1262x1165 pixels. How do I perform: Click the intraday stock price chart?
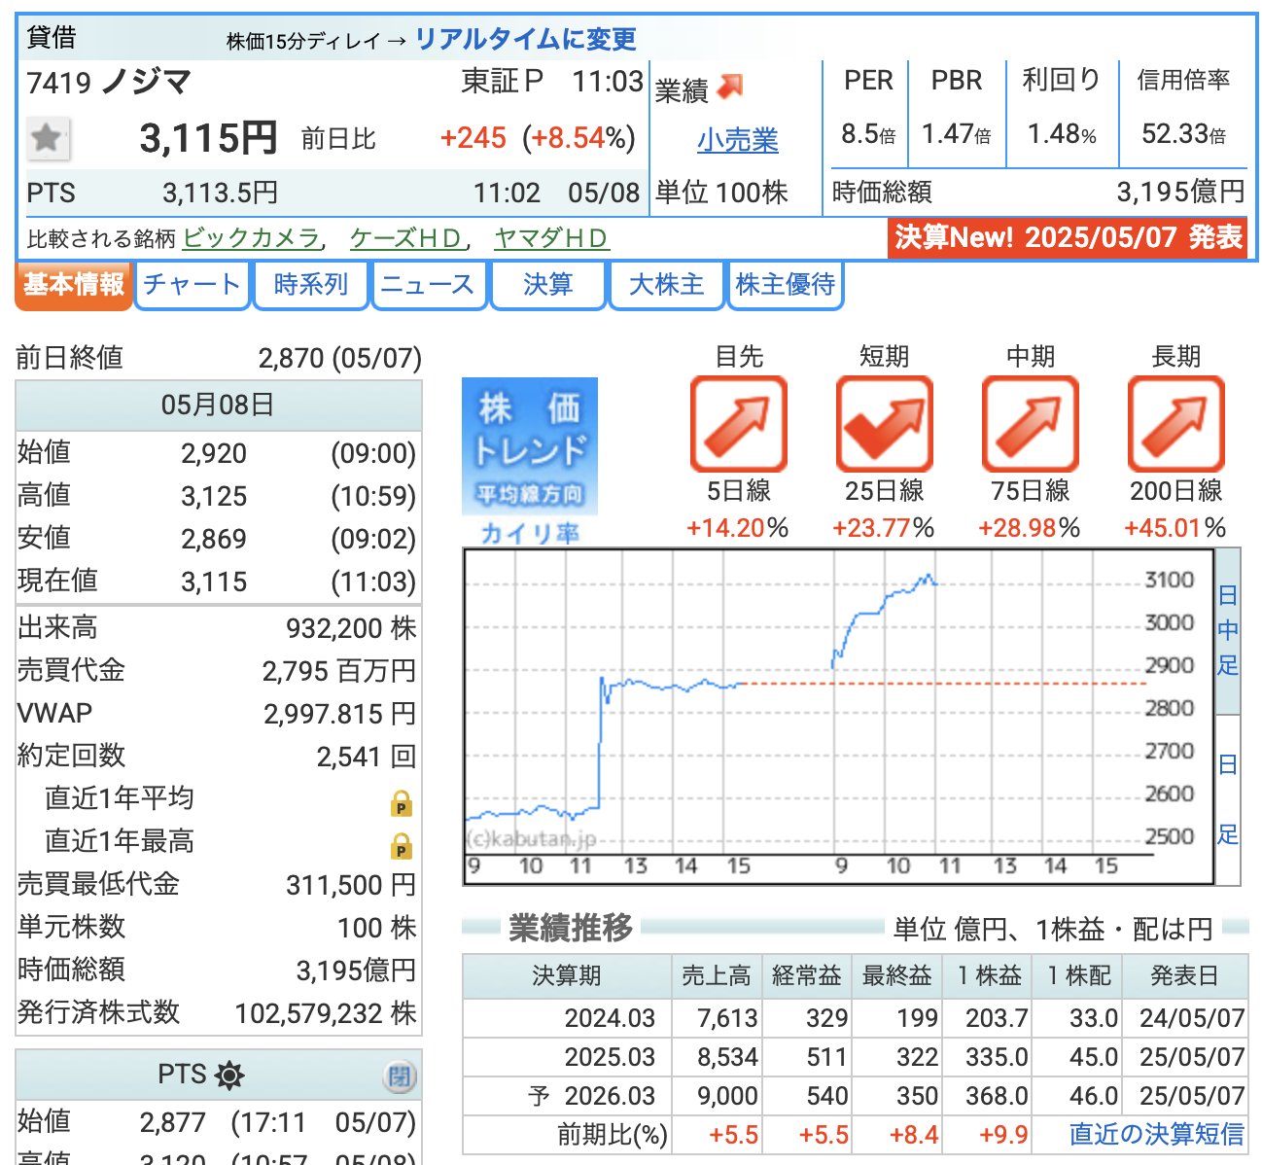tap(839, 716)
